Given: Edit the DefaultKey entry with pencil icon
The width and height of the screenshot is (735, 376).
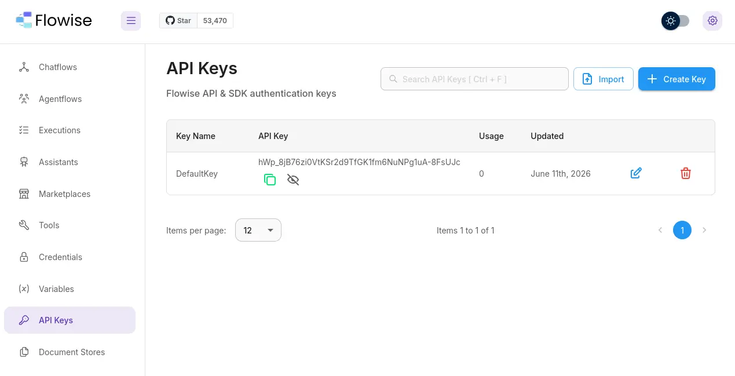Looking at the screenshot, I should 636,173.
